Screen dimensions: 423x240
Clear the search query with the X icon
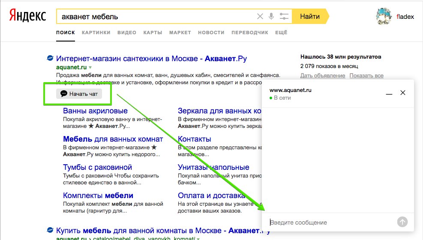260,16
